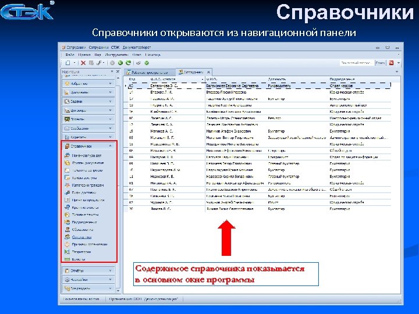Click the grey disabled round toolbar icon
Screen dimensions: 419x314
[112, 63]
